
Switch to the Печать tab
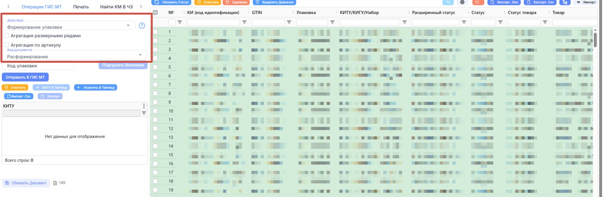point(81,7)
